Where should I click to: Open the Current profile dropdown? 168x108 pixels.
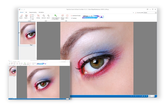point(150,13)
